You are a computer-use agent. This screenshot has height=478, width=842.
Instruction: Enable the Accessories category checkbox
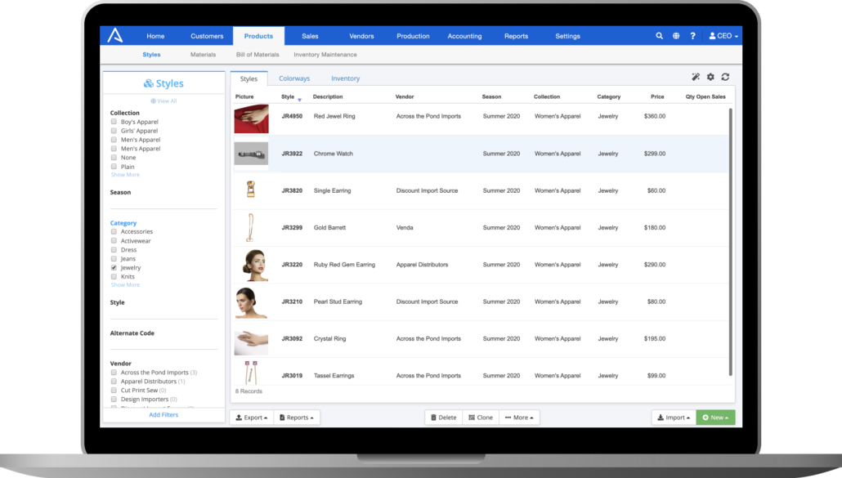tap(114, 232)
